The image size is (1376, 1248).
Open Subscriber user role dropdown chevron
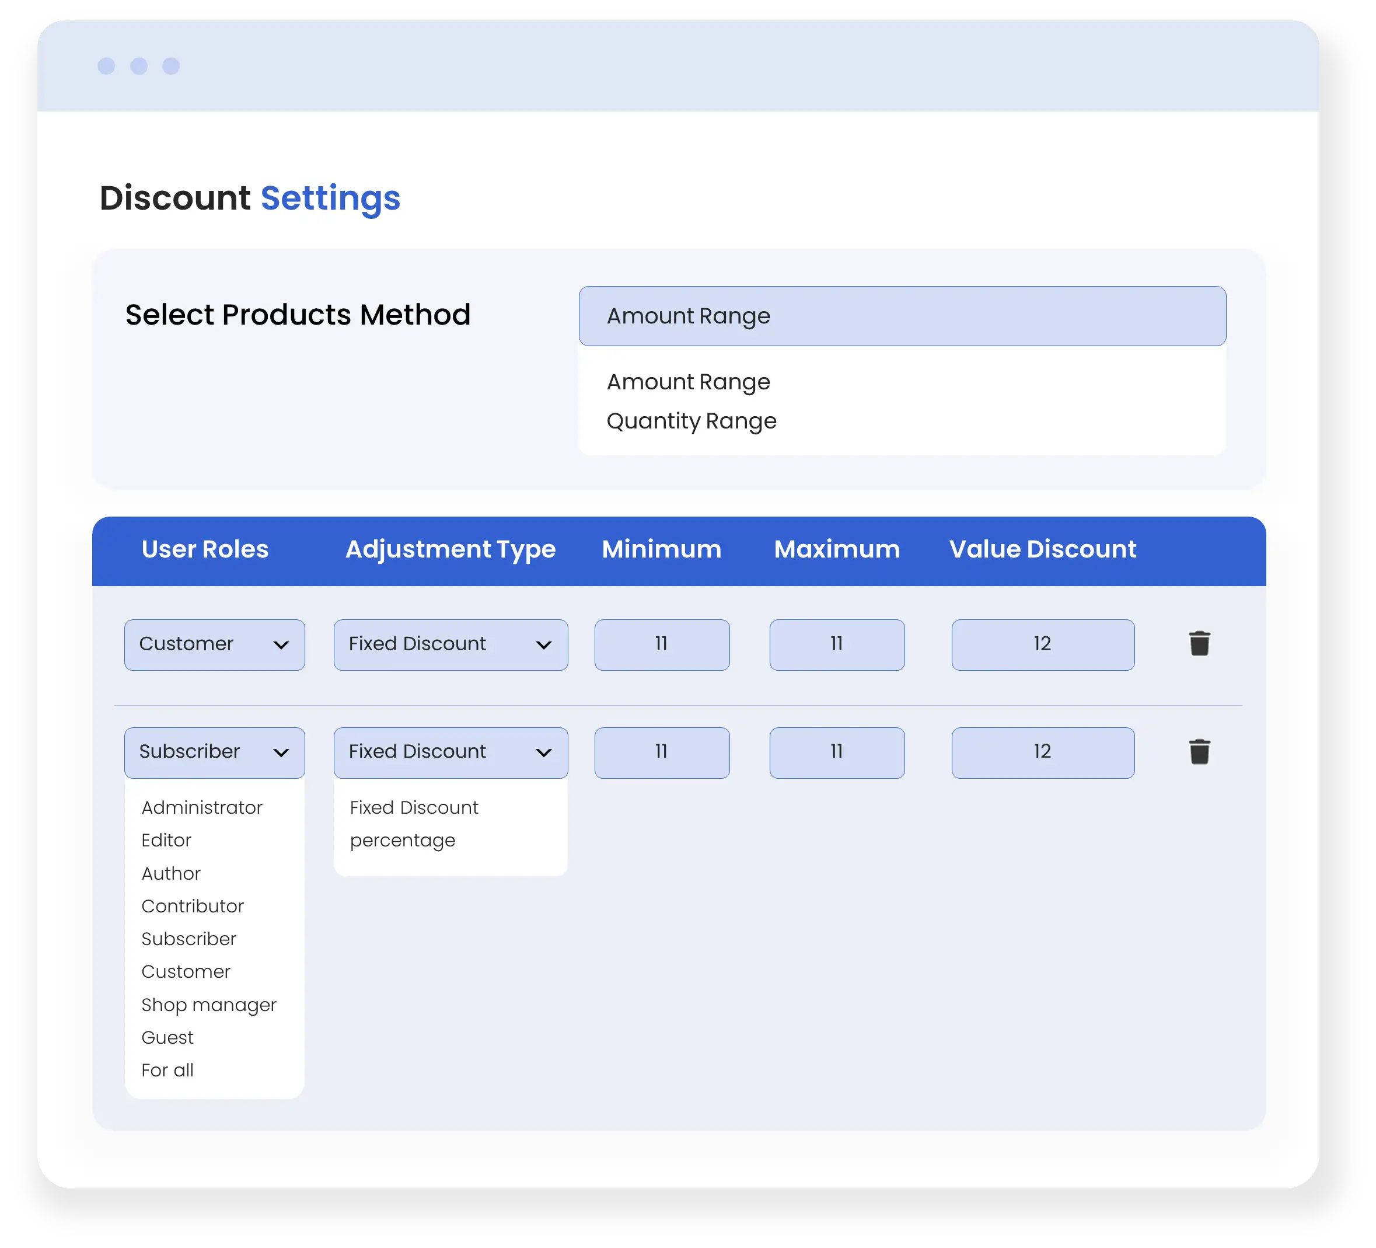(281, 752)
